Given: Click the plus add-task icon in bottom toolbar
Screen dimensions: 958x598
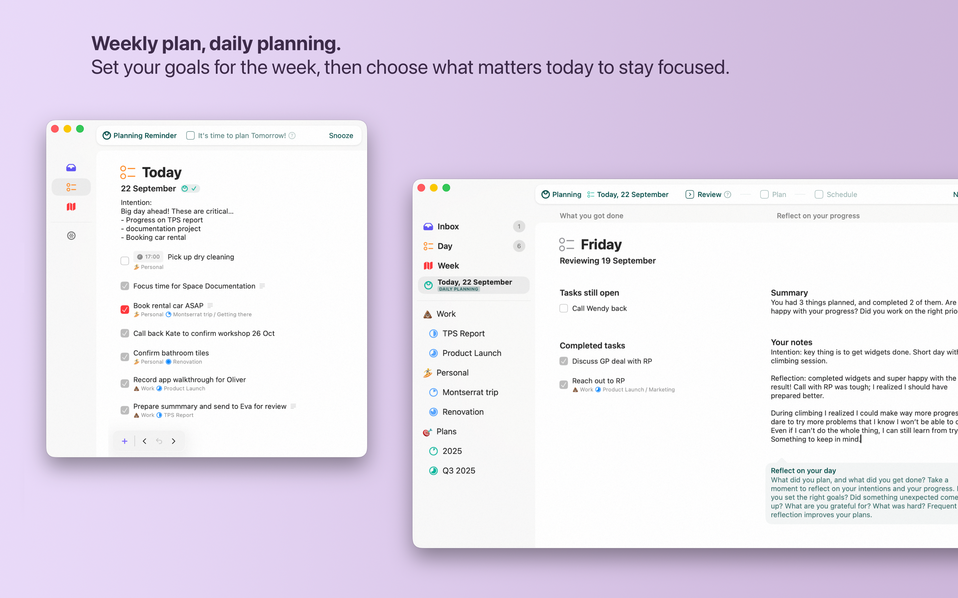Looking at the screenshot, I should click(x=124, y=441).
